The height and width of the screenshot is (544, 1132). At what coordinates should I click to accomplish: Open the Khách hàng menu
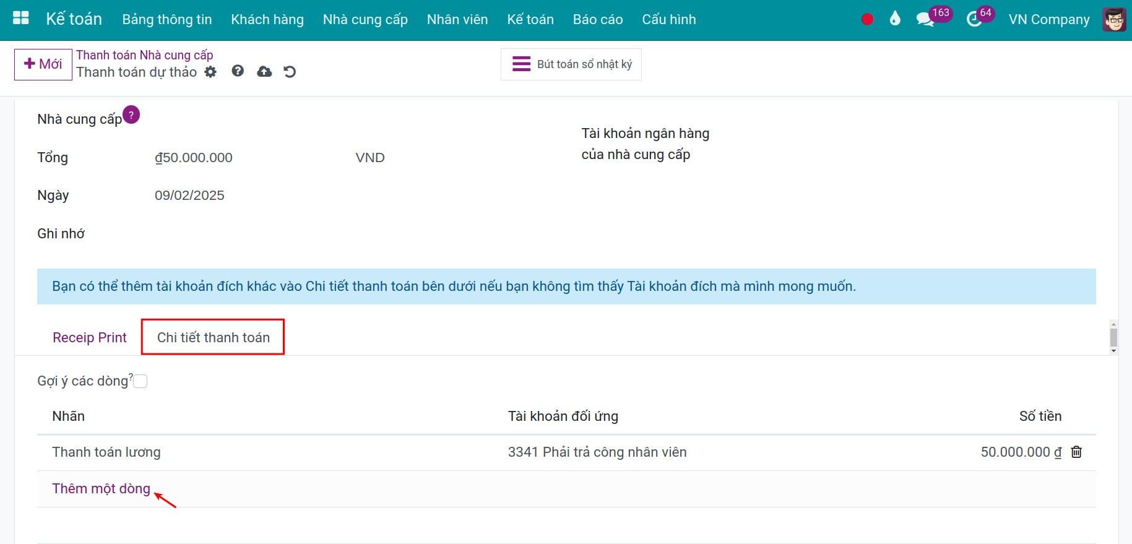(267, 20)
